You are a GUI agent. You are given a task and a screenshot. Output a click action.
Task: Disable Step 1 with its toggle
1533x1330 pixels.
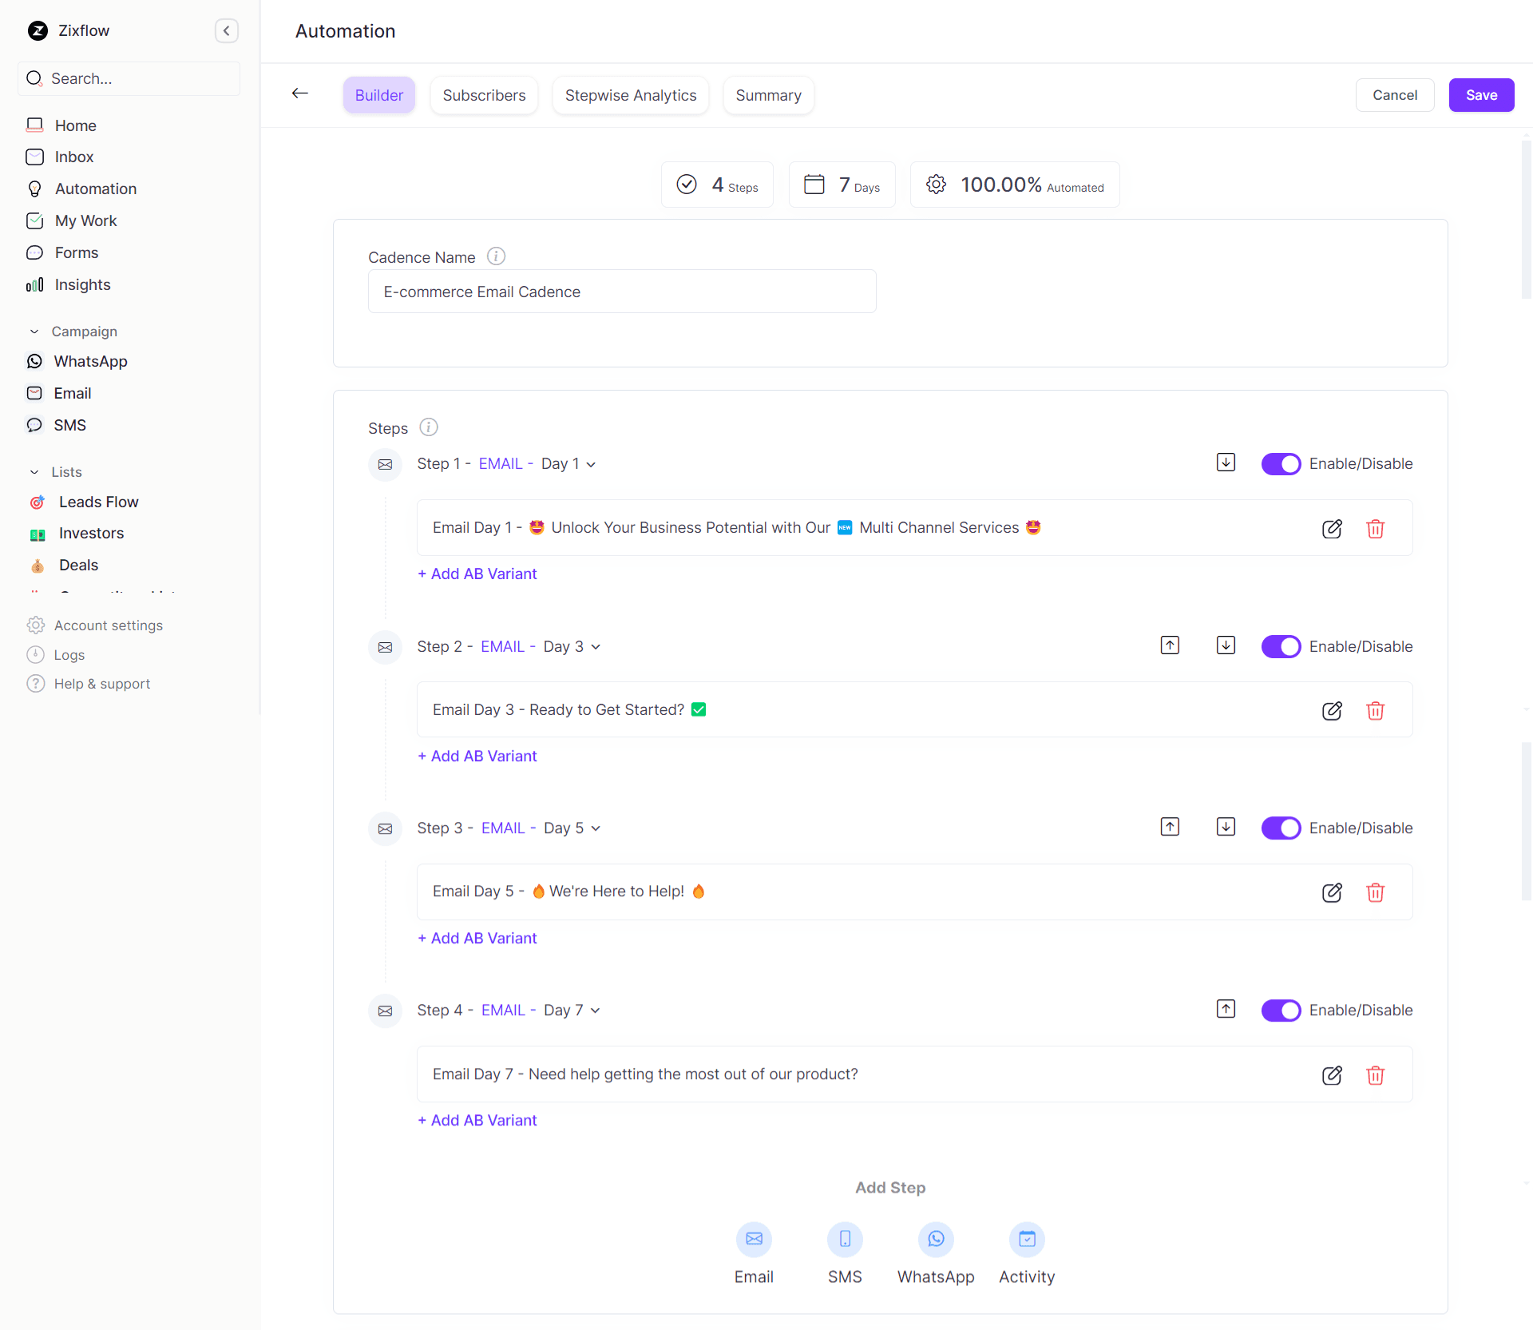pyautogui.click(x=1281, y=464)
